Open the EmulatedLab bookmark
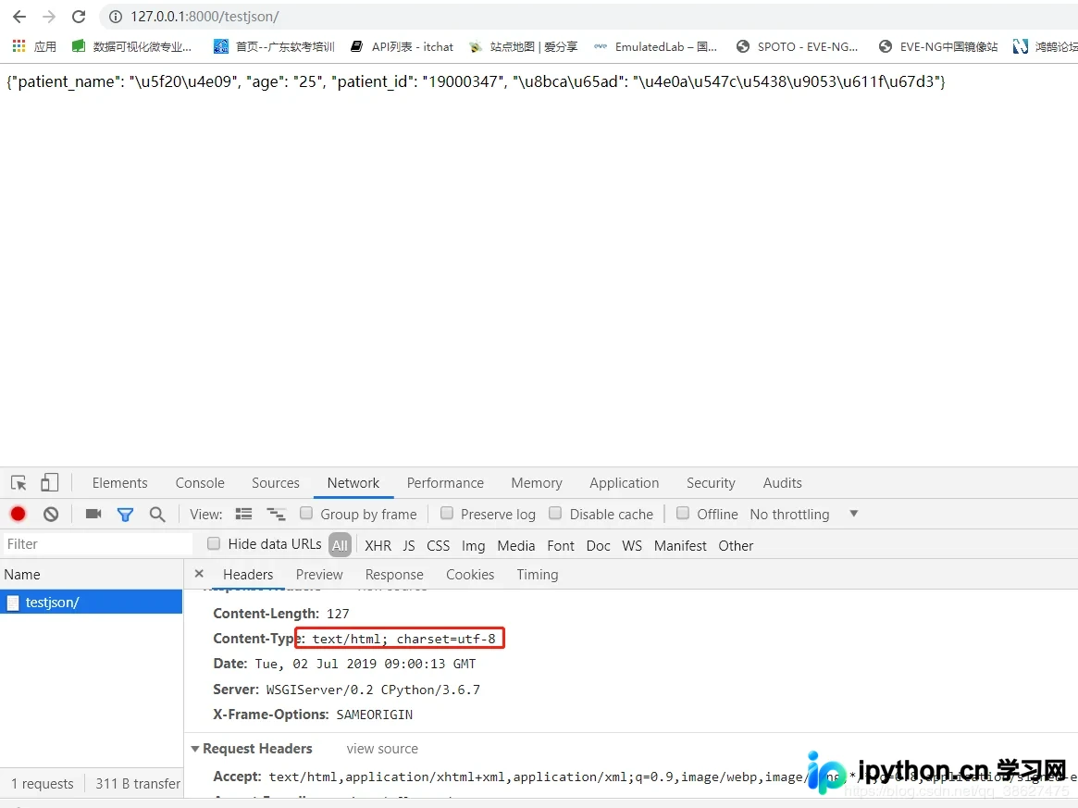1078x808 pixels. (x=656, y=46)
